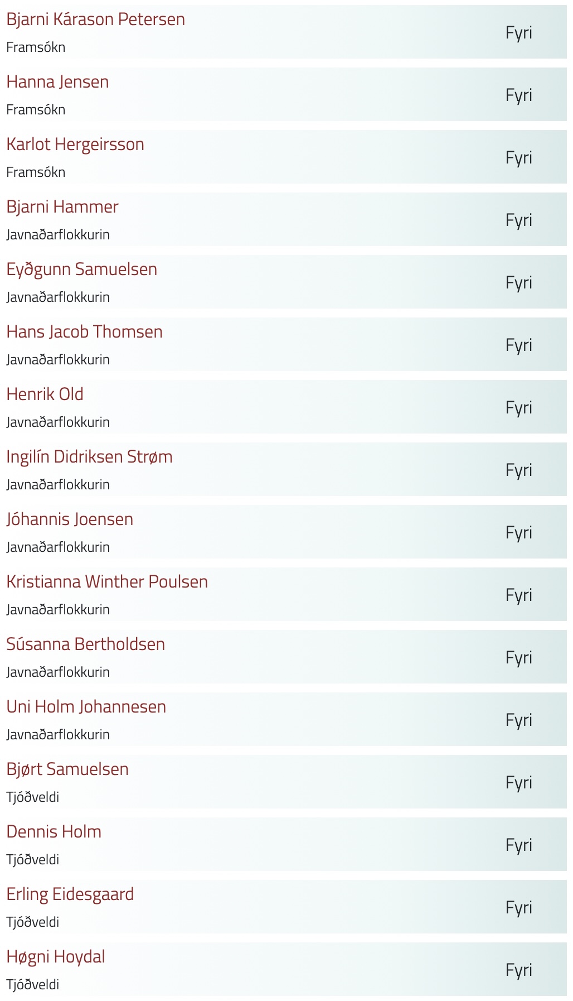Select the Høgni Hoydal link
Image resolution: width=573 pixels, height=1001 pixels.
56,957
